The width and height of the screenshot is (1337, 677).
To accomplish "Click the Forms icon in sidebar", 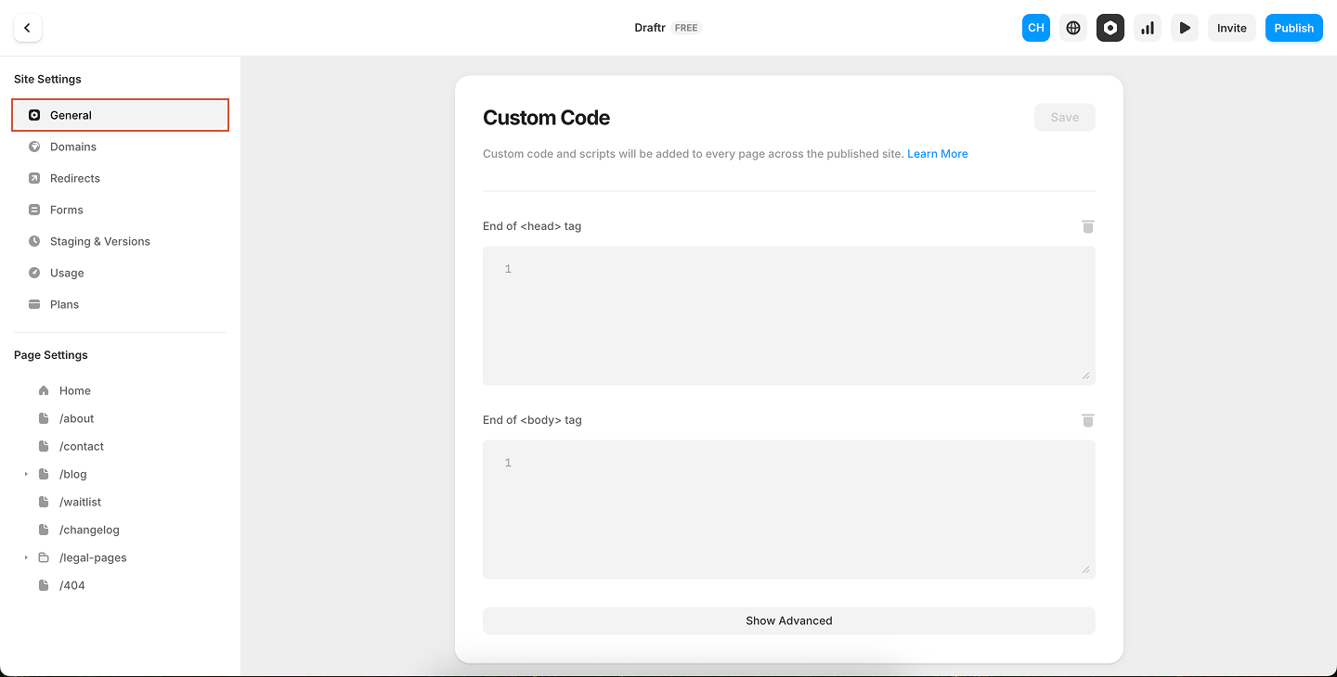I will coord(34,210).
